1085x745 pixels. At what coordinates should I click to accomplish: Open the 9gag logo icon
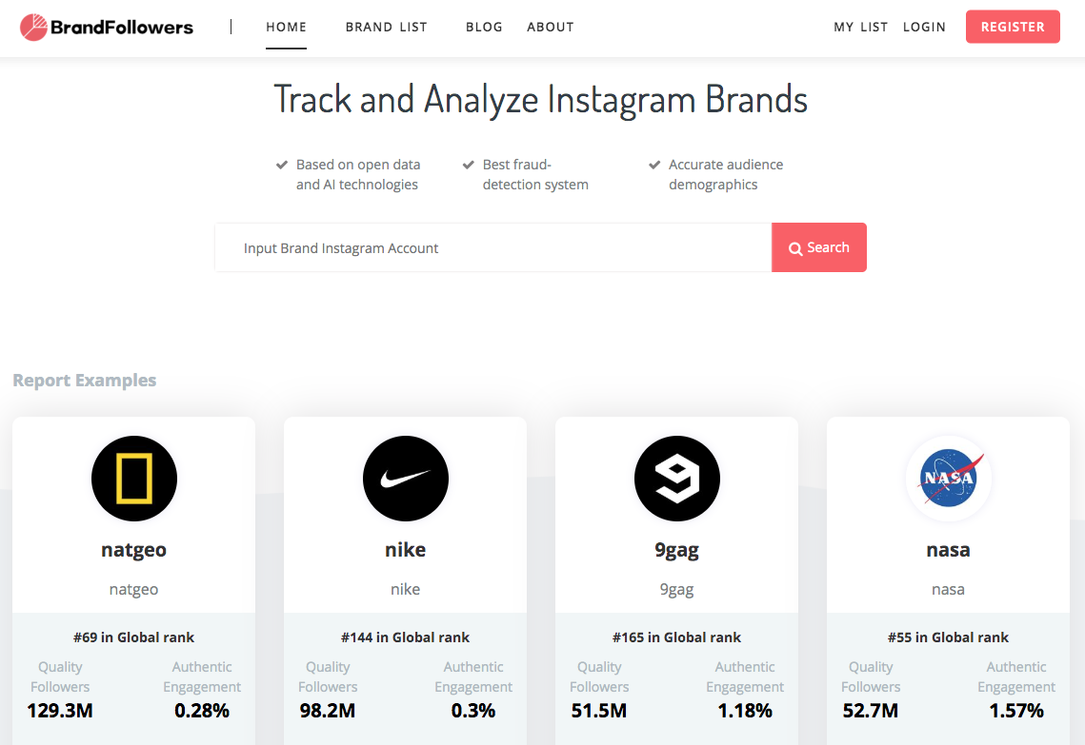[677, 479]
